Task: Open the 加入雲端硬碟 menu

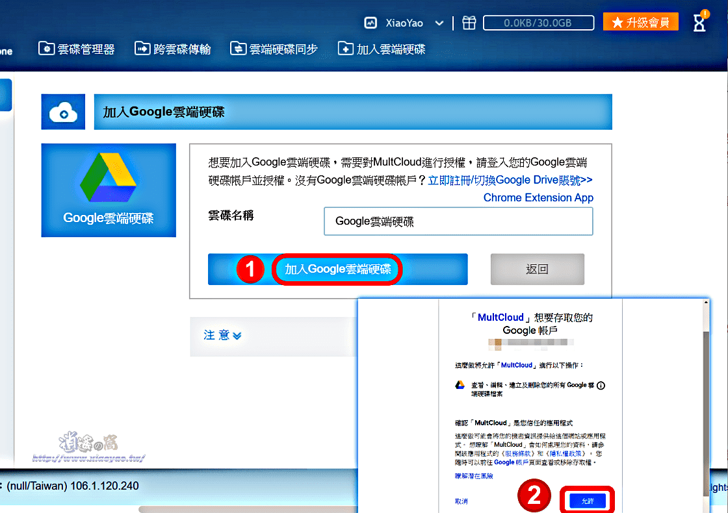Action: point(382,49)
